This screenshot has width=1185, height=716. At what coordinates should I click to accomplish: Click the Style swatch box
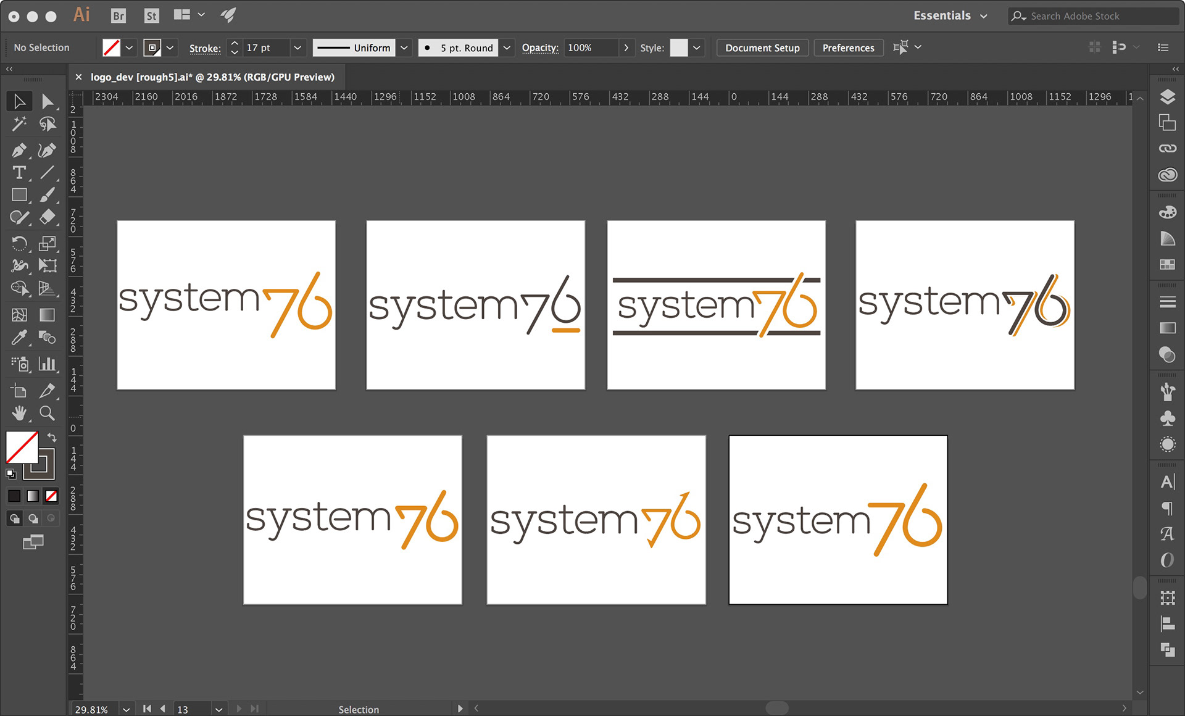coord(679,48)
